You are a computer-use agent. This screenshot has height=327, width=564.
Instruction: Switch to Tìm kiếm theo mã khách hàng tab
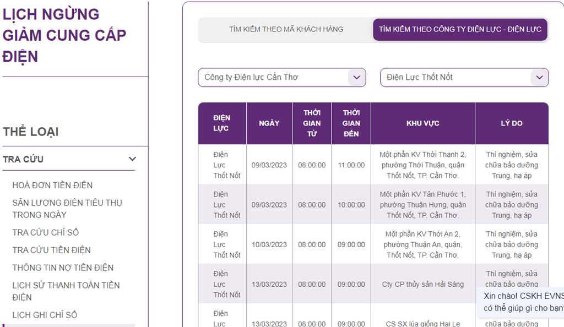pos(286,29)
